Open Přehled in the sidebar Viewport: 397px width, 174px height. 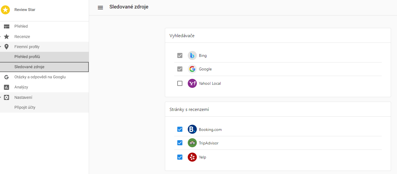pyautogui.click(x=44, y=26)
